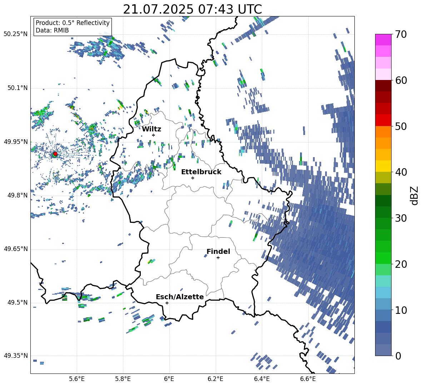Click the dark red colorbar swatch below 60

383,85
